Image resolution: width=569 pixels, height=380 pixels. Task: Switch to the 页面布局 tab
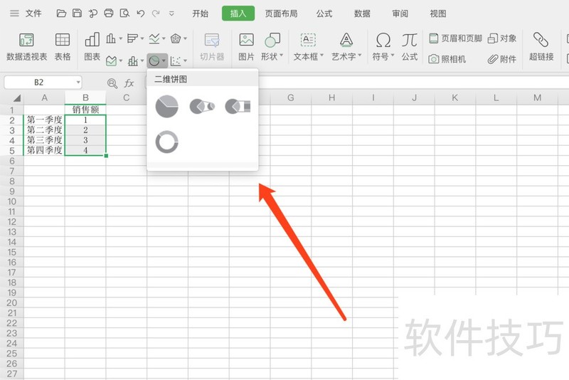281,14
